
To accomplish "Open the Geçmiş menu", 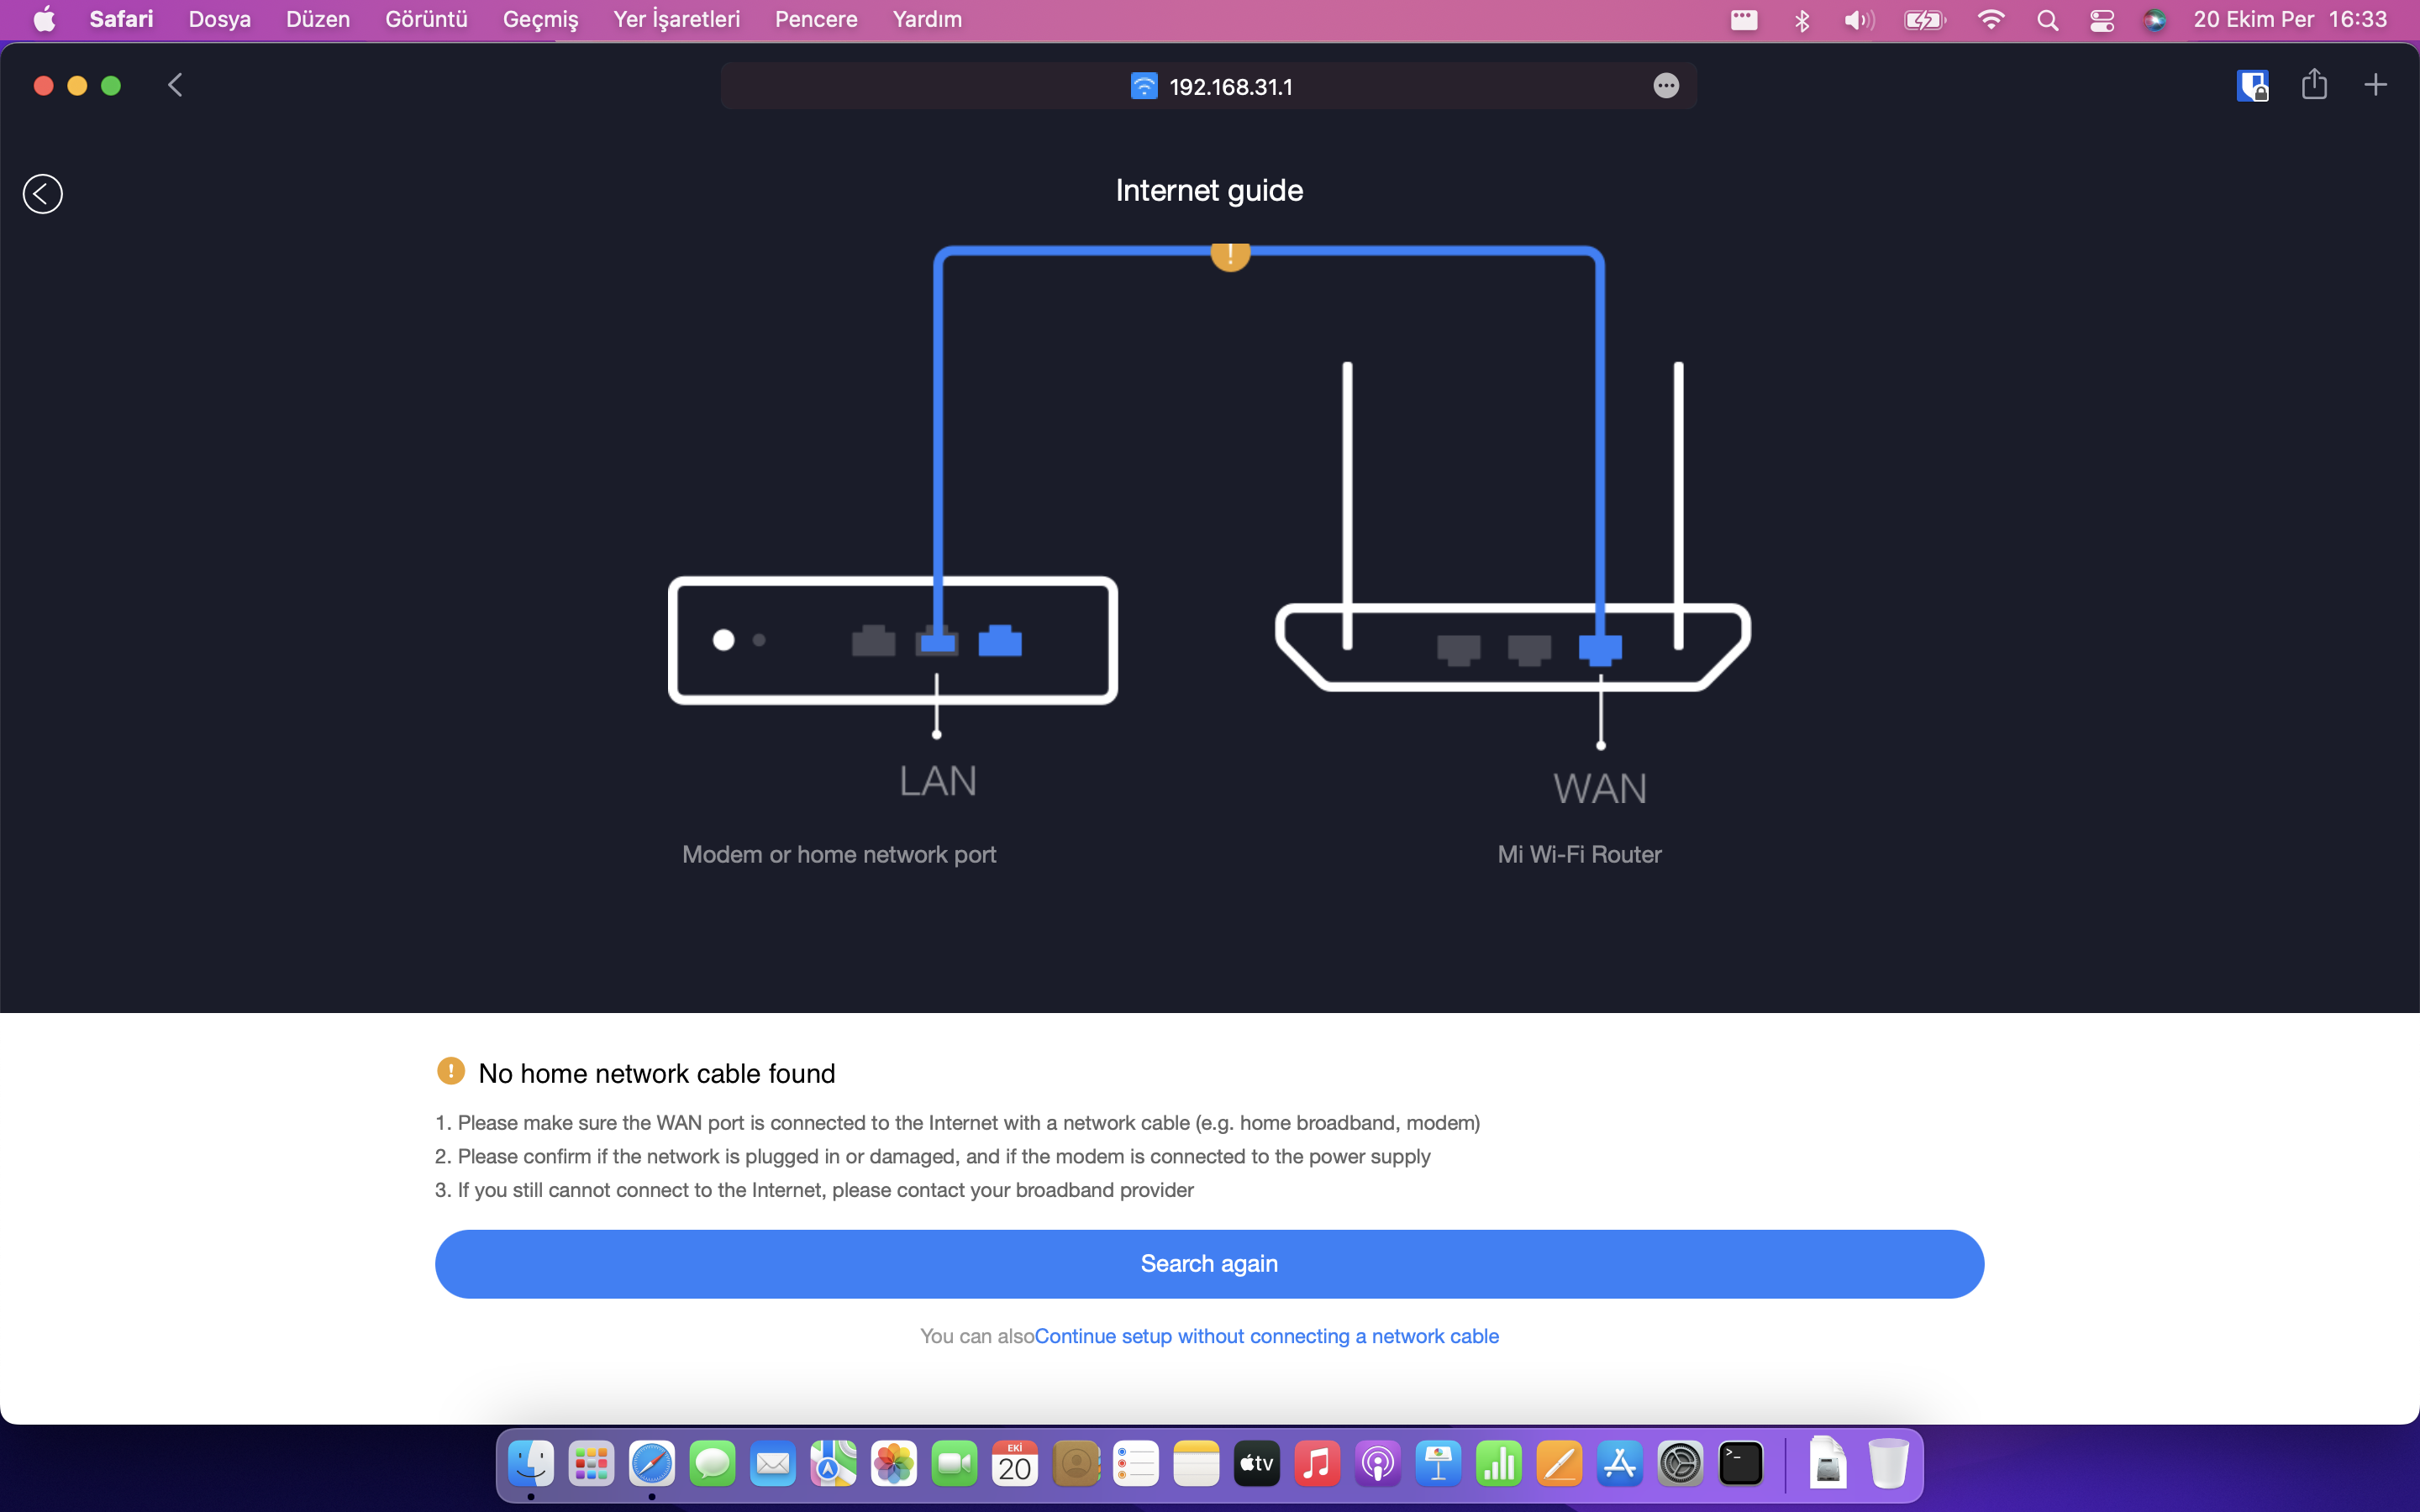I will pos(541,19).
